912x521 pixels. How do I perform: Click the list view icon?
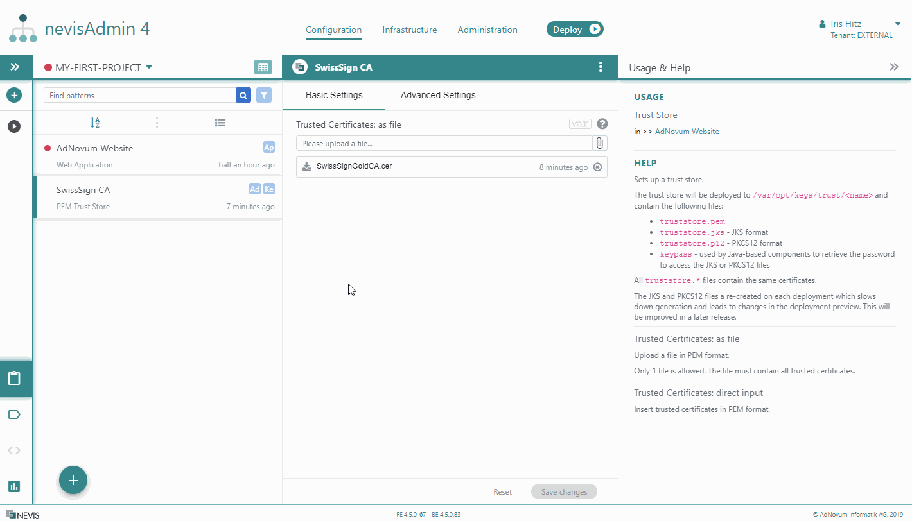point(220,123)
